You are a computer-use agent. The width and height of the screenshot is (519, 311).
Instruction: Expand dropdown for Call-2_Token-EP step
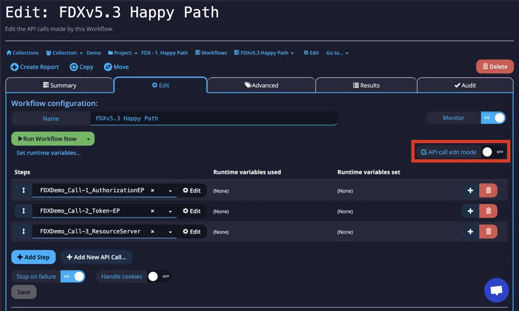point(170,211)
